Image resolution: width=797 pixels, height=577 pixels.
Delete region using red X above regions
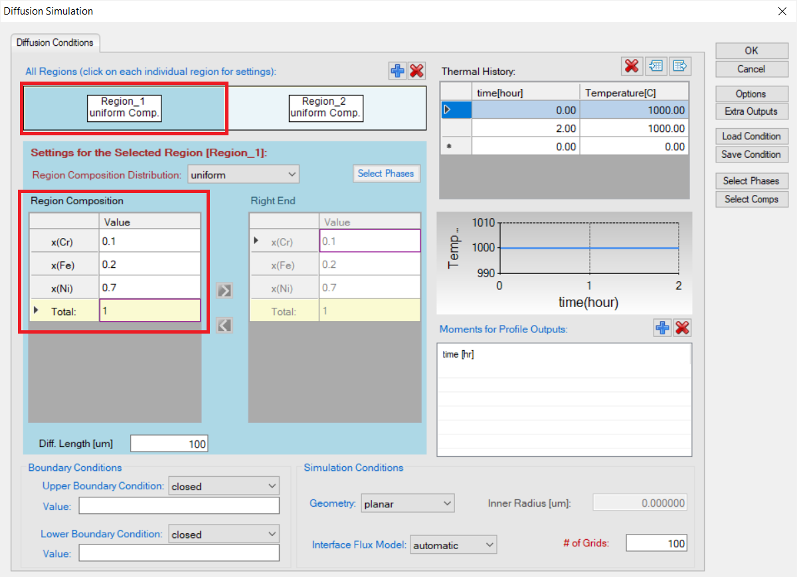pyautogui.click(x=416, y=72)
